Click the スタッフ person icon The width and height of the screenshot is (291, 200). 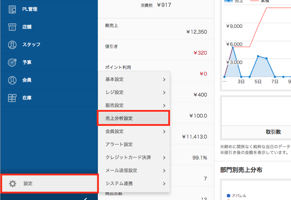pyautogui.click(x=12, y=45)
